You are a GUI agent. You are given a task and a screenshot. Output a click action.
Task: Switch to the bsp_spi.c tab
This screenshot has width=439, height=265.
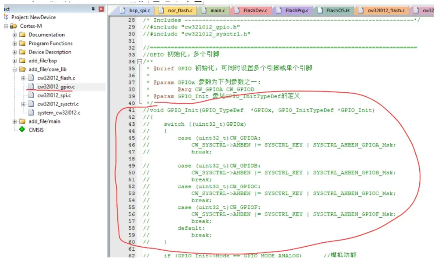click(x=135, y=10)
